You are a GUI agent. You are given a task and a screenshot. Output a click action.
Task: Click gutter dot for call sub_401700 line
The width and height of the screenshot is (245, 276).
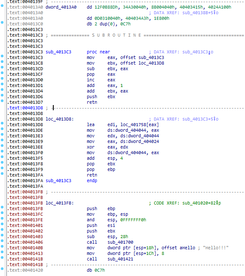[2, 241]
